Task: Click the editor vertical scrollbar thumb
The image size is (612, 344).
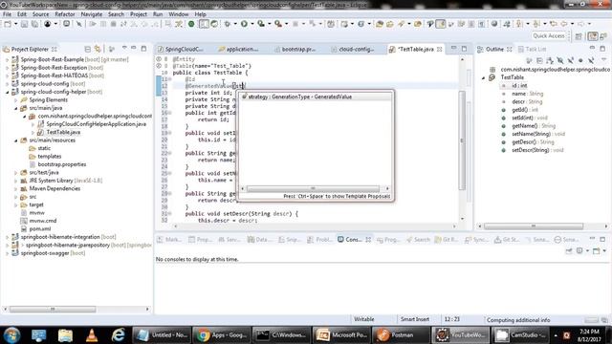Action: coord(462,140)
